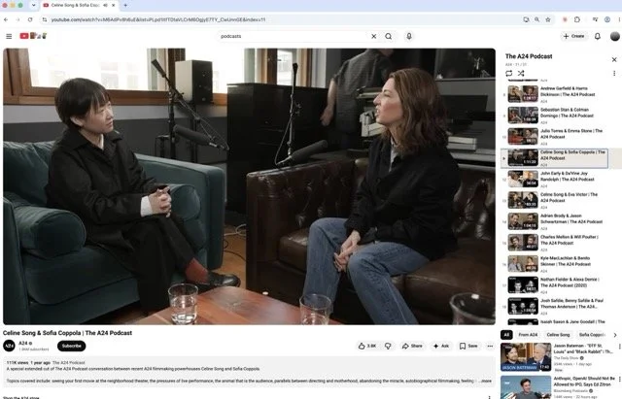Image resolution: width=622 pixels, height=399 pixels.
Task: Open the tab search dropdown arrow
Action: click(x=33, y=5)
